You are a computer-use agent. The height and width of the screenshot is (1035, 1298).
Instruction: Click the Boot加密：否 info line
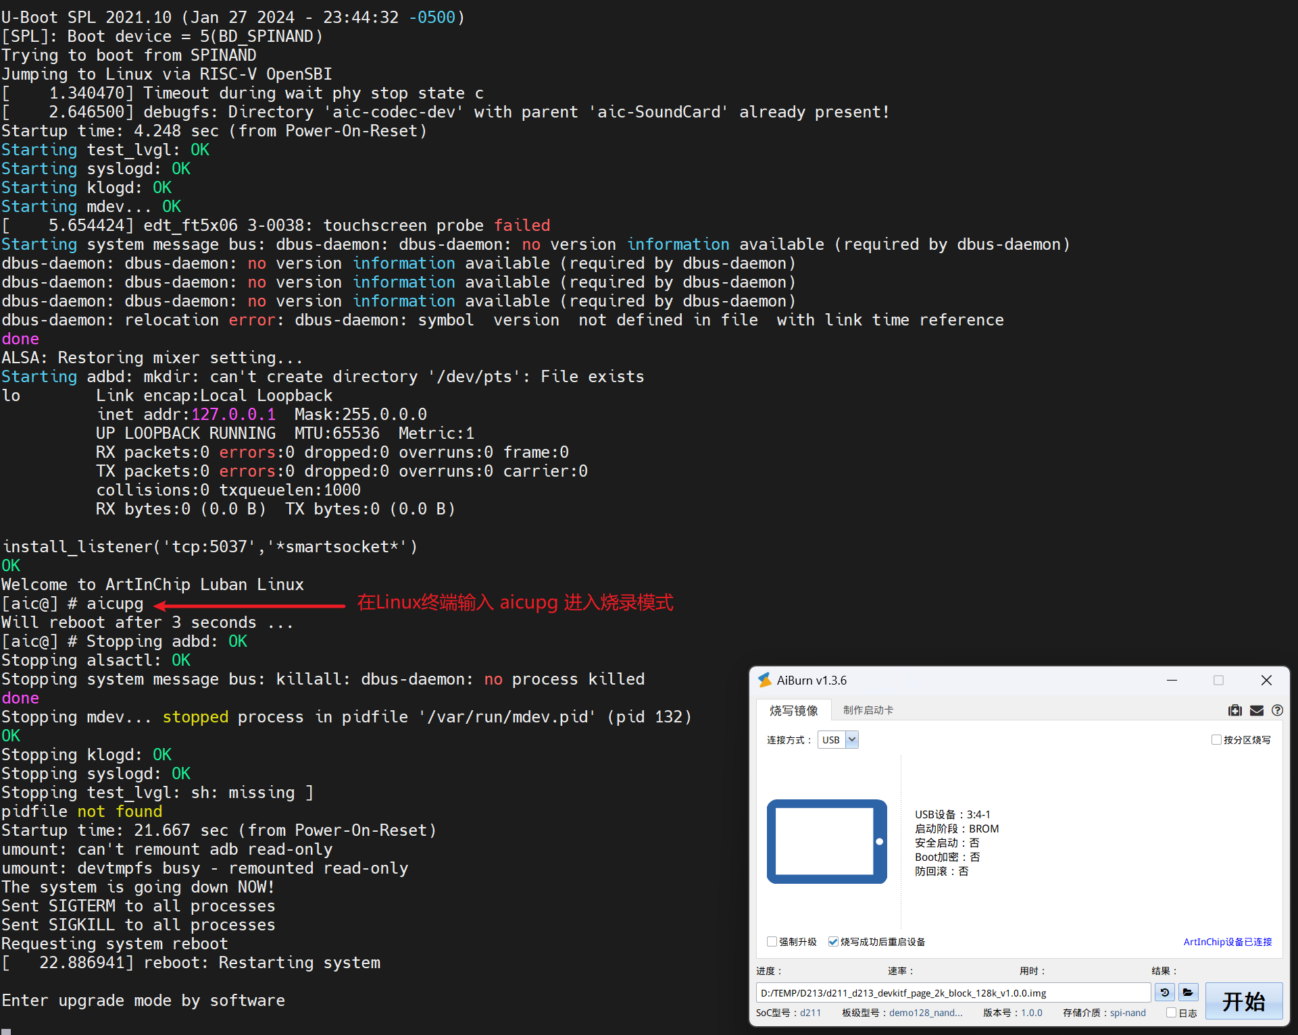click(947, 857)
